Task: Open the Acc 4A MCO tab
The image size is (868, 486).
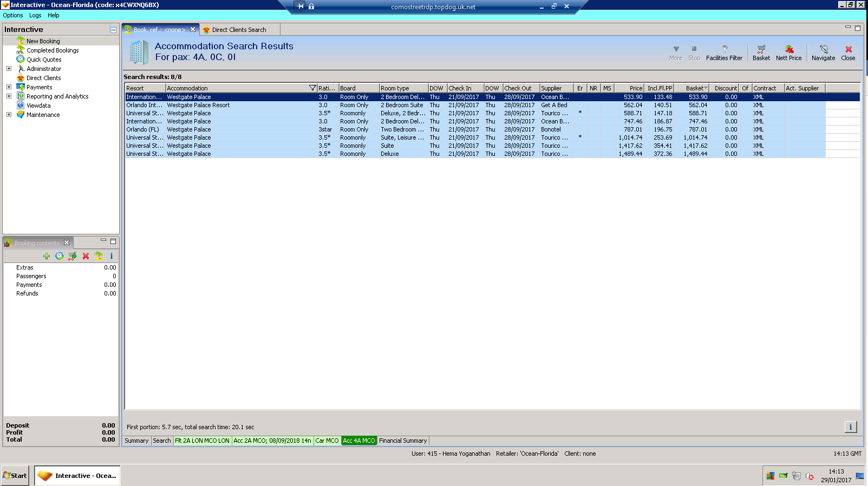Action: pos(359,441)
